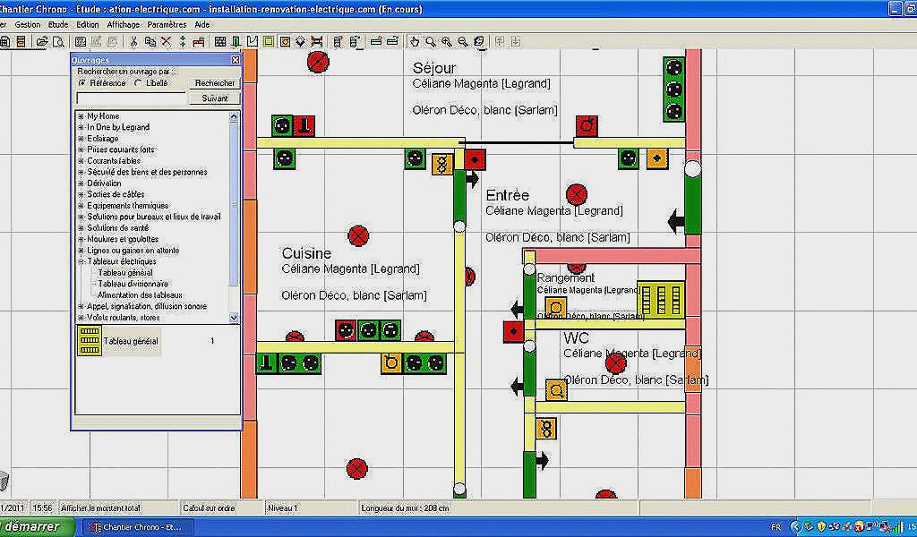Click 'Sorties de câbles' tree label
Viewport: 917px width, 537px height.
tap(116, 194)
